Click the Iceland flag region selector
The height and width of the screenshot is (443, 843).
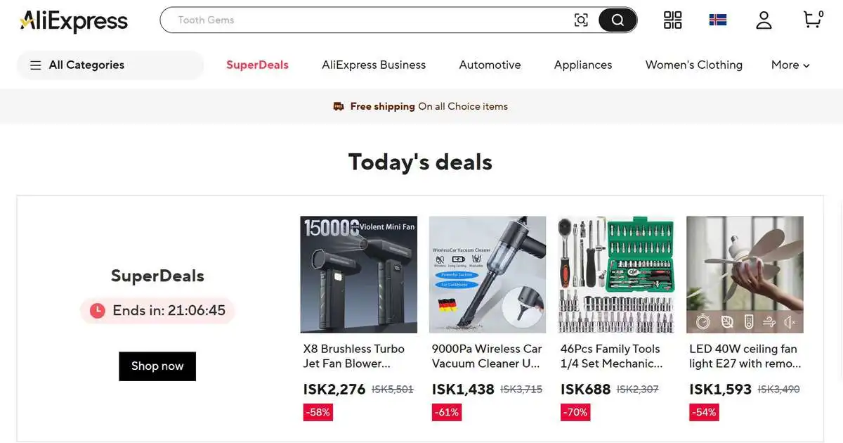point(718,20)
